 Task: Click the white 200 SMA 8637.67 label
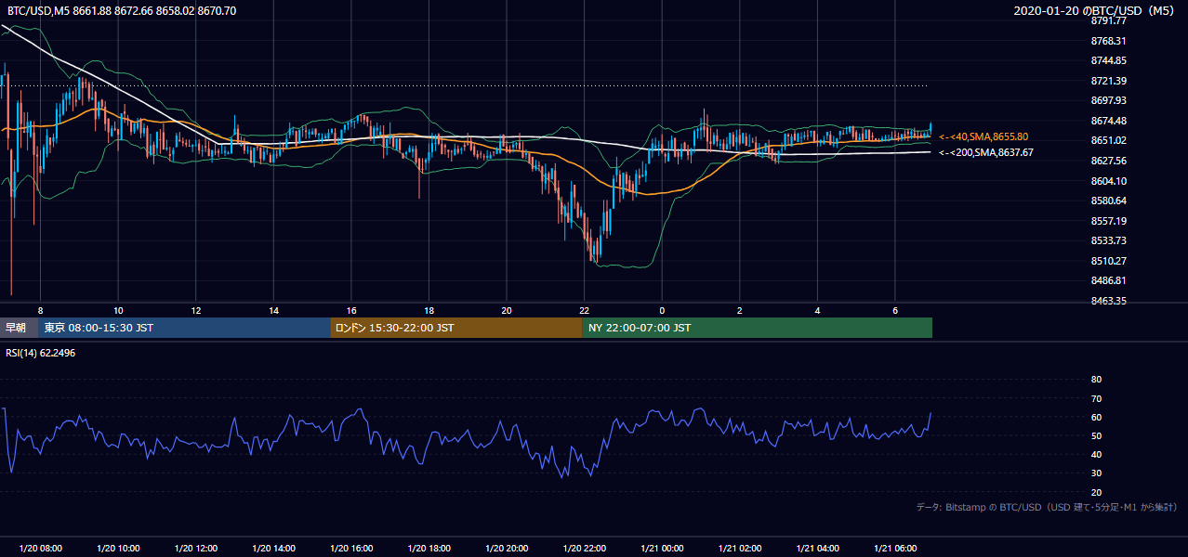tap(985, 152)
